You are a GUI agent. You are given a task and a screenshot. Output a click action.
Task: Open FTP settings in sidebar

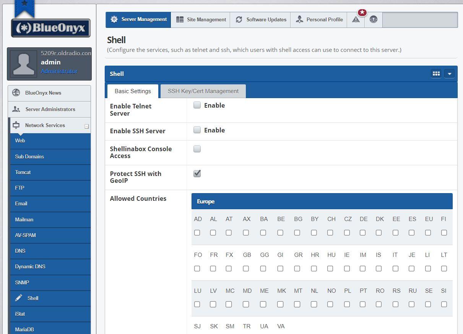pos(50,188)
